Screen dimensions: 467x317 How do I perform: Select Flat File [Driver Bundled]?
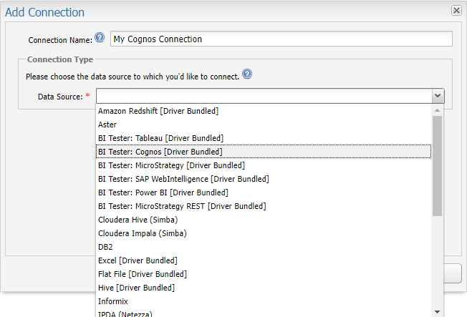[x=264, y=274]
